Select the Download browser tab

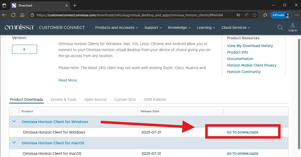point(40,5)
